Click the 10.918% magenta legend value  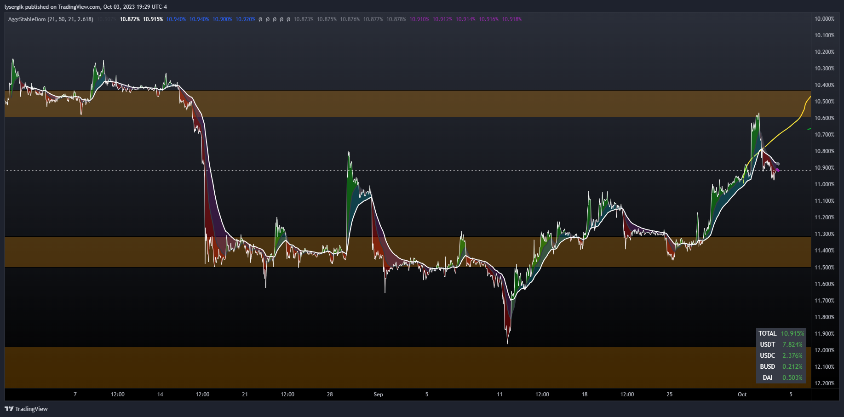pos(511,19)
